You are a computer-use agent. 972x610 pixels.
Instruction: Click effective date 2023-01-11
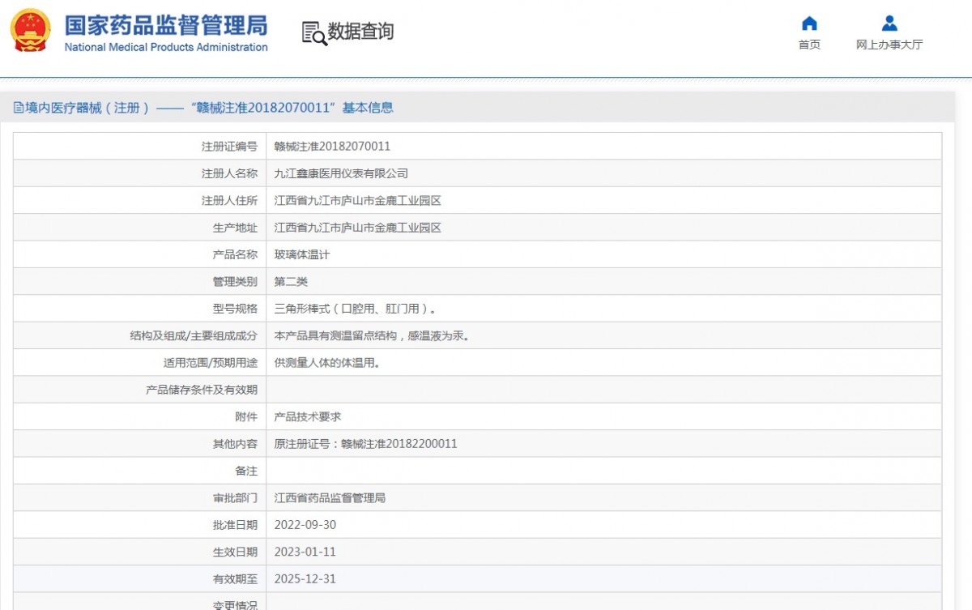(305, 552)
